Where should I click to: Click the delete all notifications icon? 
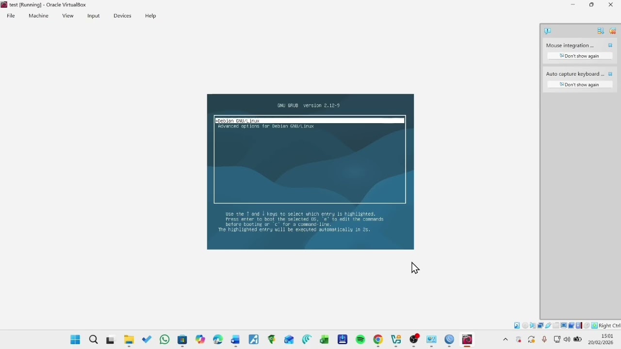[612, 31]
